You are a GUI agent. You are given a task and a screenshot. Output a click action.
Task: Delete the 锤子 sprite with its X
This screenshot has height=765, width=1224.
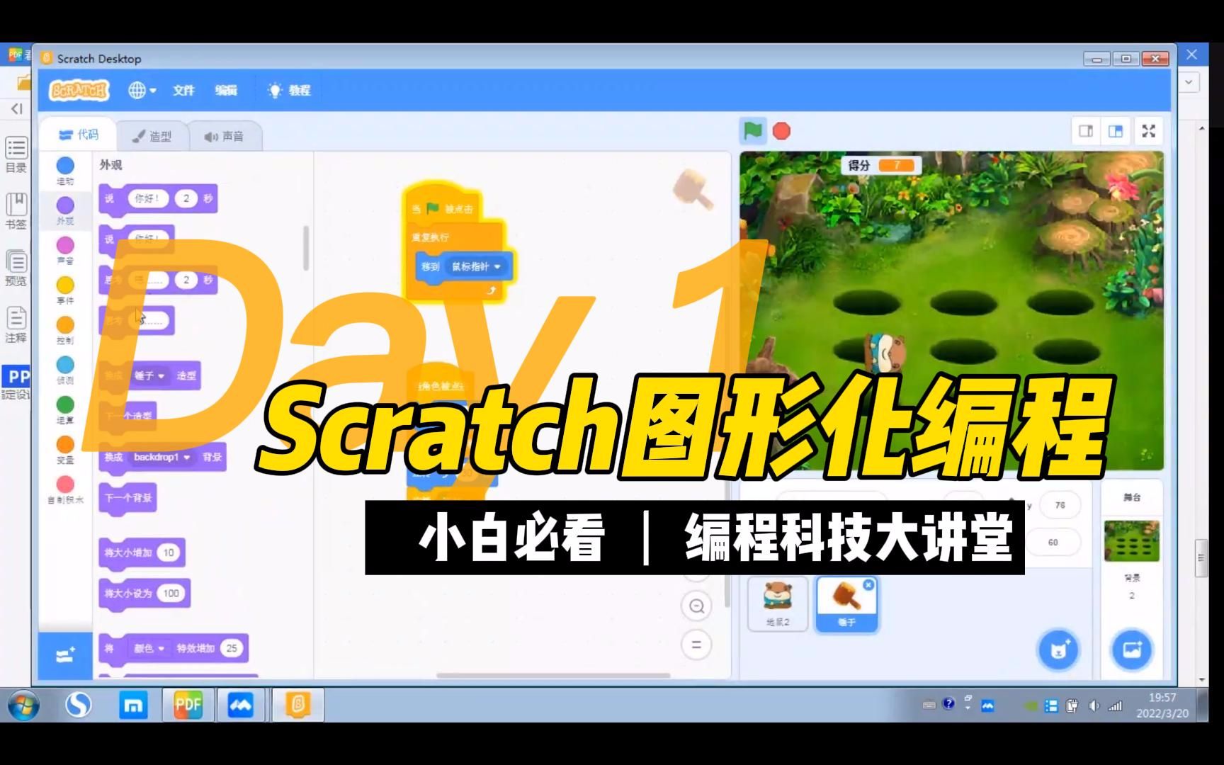click(x=868, y=584)
